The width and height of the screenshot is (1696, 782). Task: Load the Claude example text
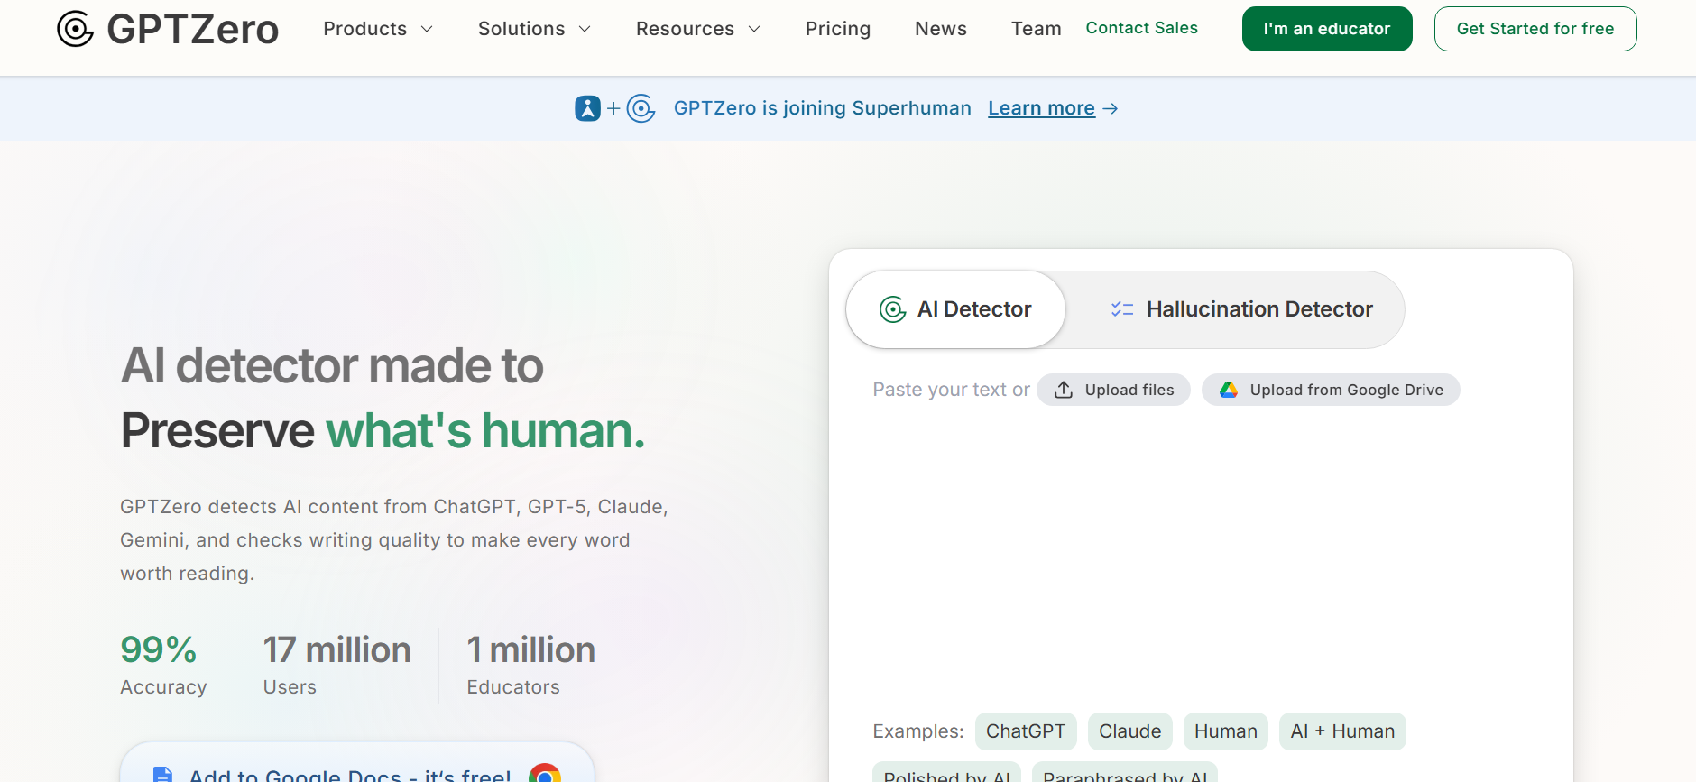coord(1130,731)
